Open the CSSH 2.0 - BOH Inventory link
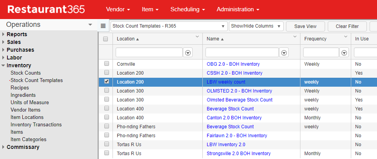 (234, 73)
